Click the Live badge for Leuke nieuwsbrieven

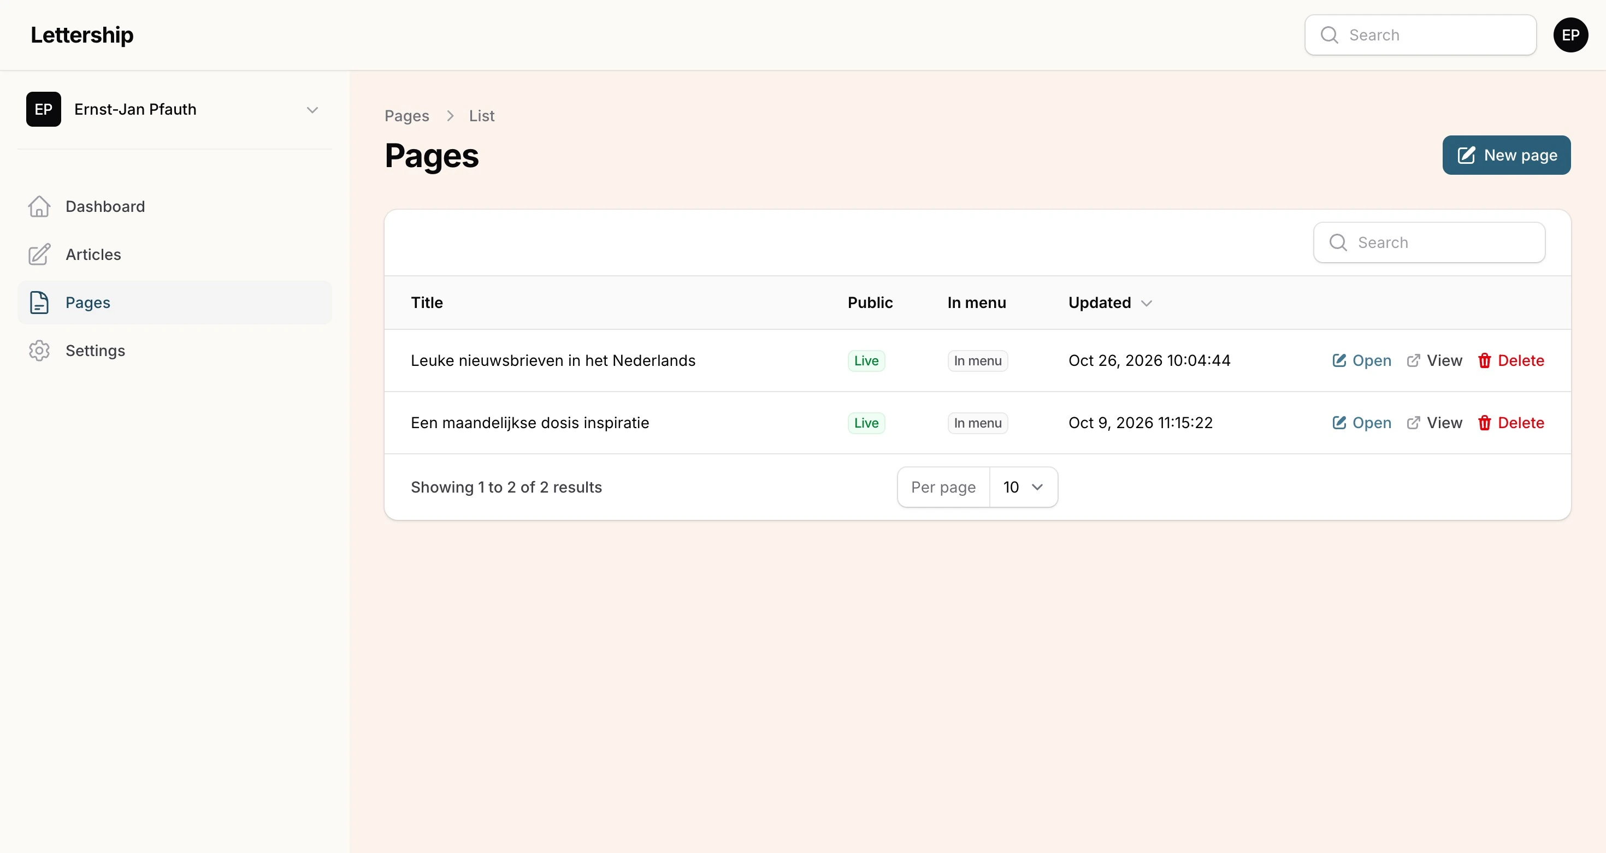pos(866,361)
